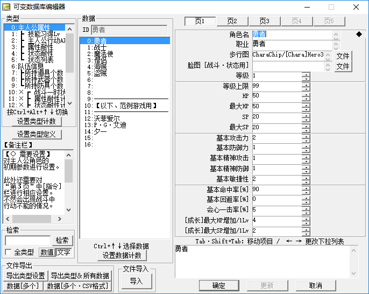Image resolution: width=369 pixels, height=294 pixels.
Task: Click the 最大SP spinner arrows
Action: click(x=306, y=128)
